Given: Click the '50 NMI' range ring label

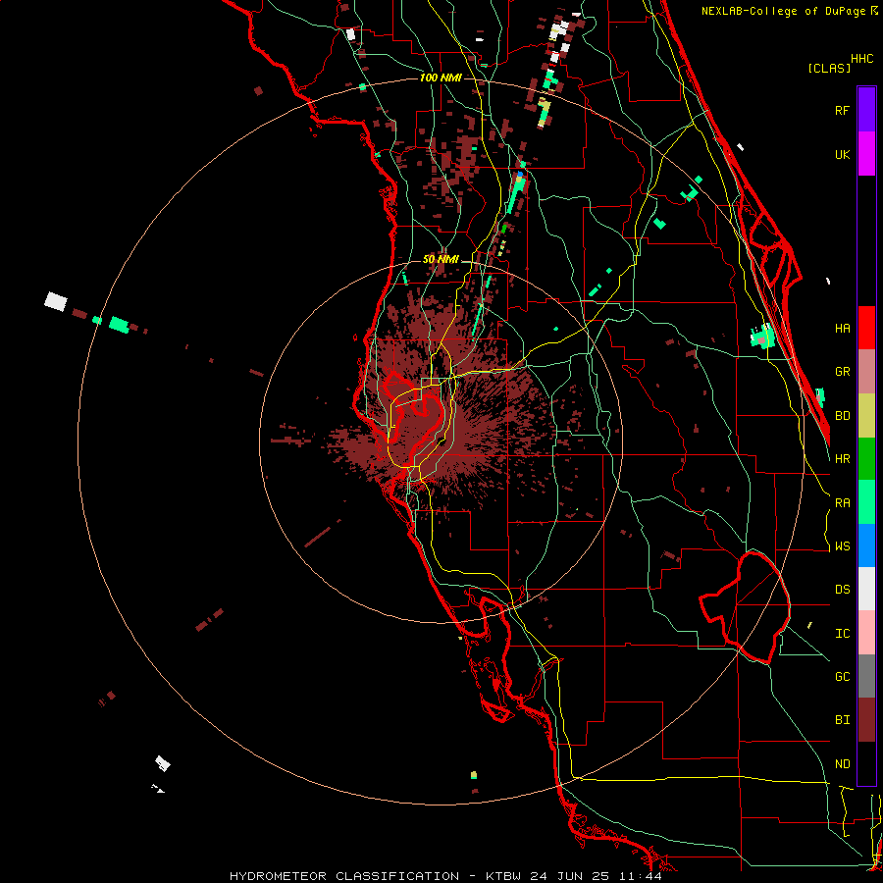Looking at the screenshot, I should [x=441, y=260].
